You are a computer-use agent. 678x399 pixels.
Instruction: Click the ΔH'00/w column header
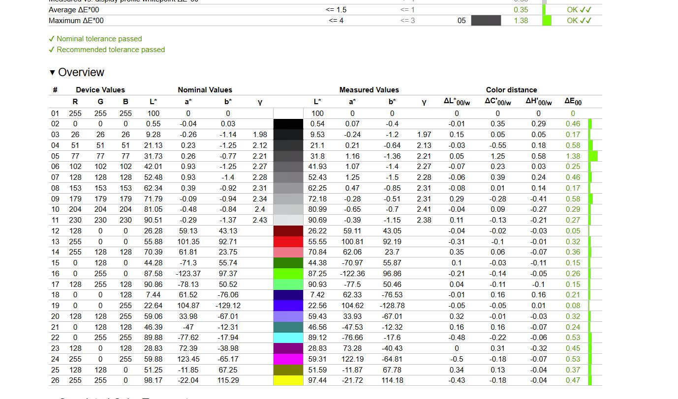tap(539, 102)
